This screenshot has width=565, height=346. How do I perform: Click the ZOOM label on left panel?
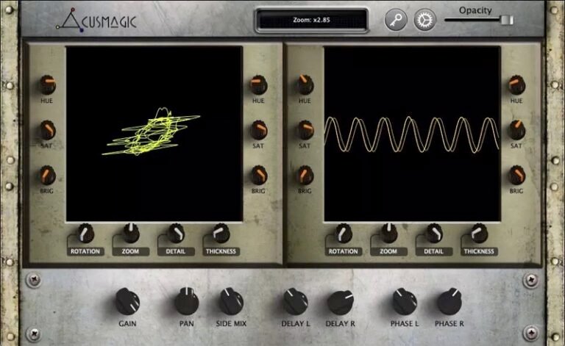click(130, 251)
